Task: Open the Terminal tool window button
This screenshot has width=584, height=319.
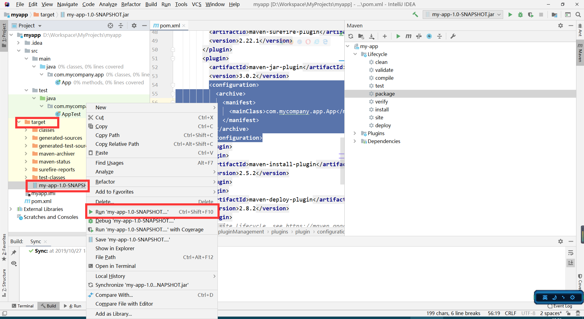Action: (23, 306)
